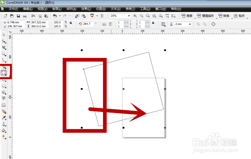Undo the last action
The image size is (251, 159).
coord(55,16)
